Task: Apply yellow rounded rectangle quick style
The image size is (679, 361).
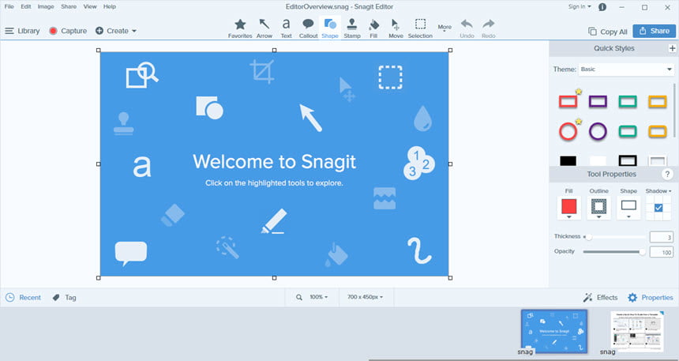Action: pyautogui.click(x=658, y=131)
